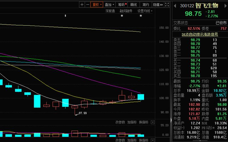Image resolution: width=228 pixels, height=142 pixels.
Task: Click 换手 value 1.19%
Action: (x=195, y=100)
